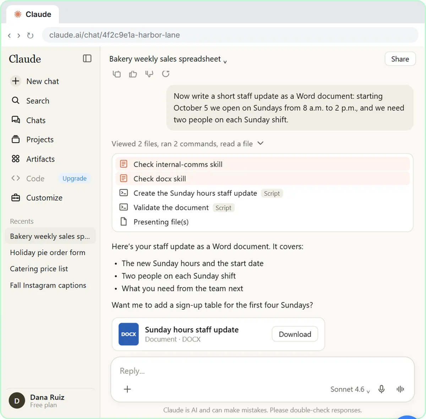426x419 pixels.
Task: Retry the response with the regenerate icon
Action: (x=165, y=74)
